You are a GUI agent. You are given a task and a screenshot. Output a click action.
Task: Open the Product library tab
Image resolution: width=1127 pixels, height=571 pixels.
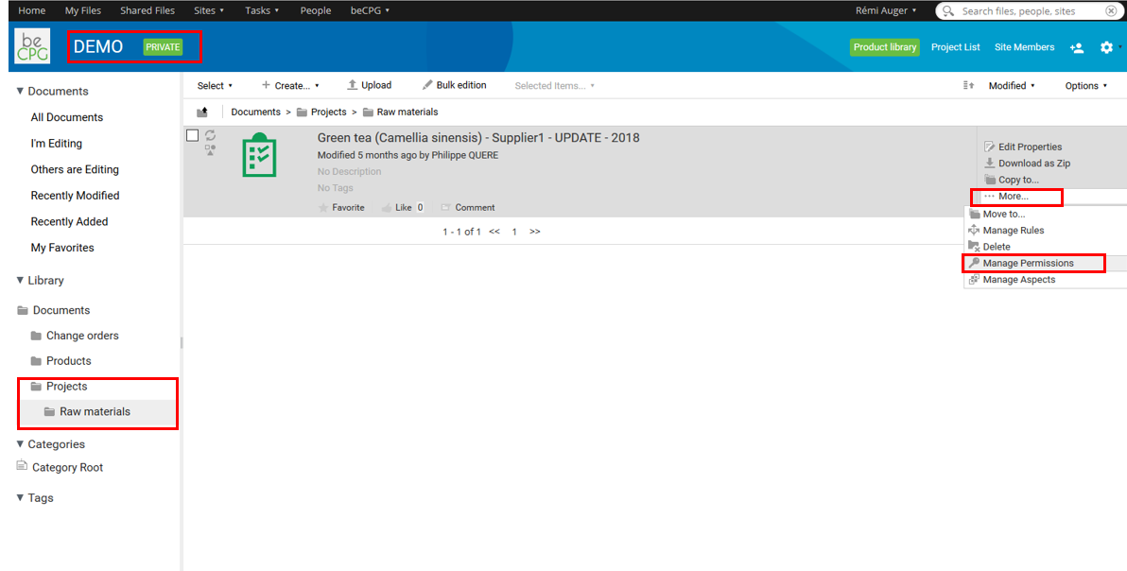coord(885,46)
